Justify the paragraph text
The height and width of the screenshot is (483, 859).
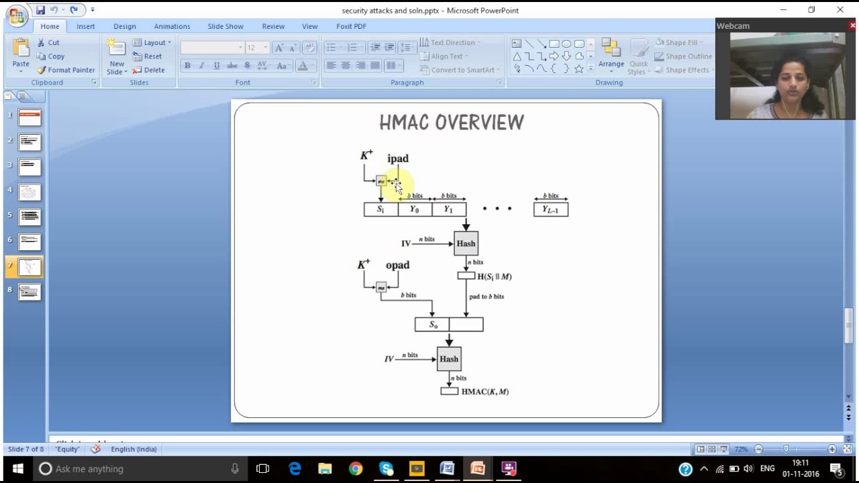tap(375, 65)
